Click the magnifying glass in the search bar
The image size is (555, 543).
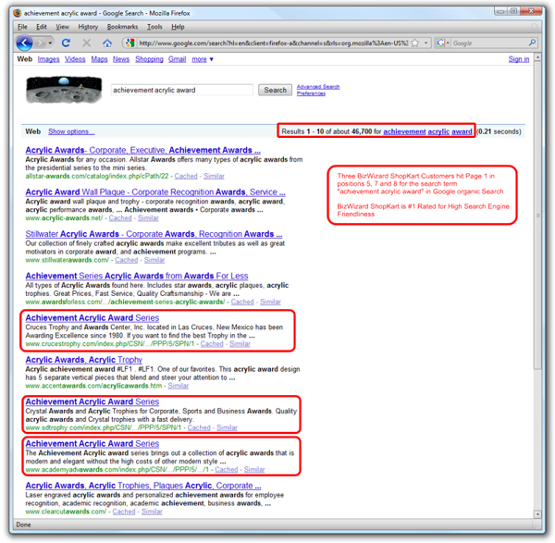click(x=532, y=43)
